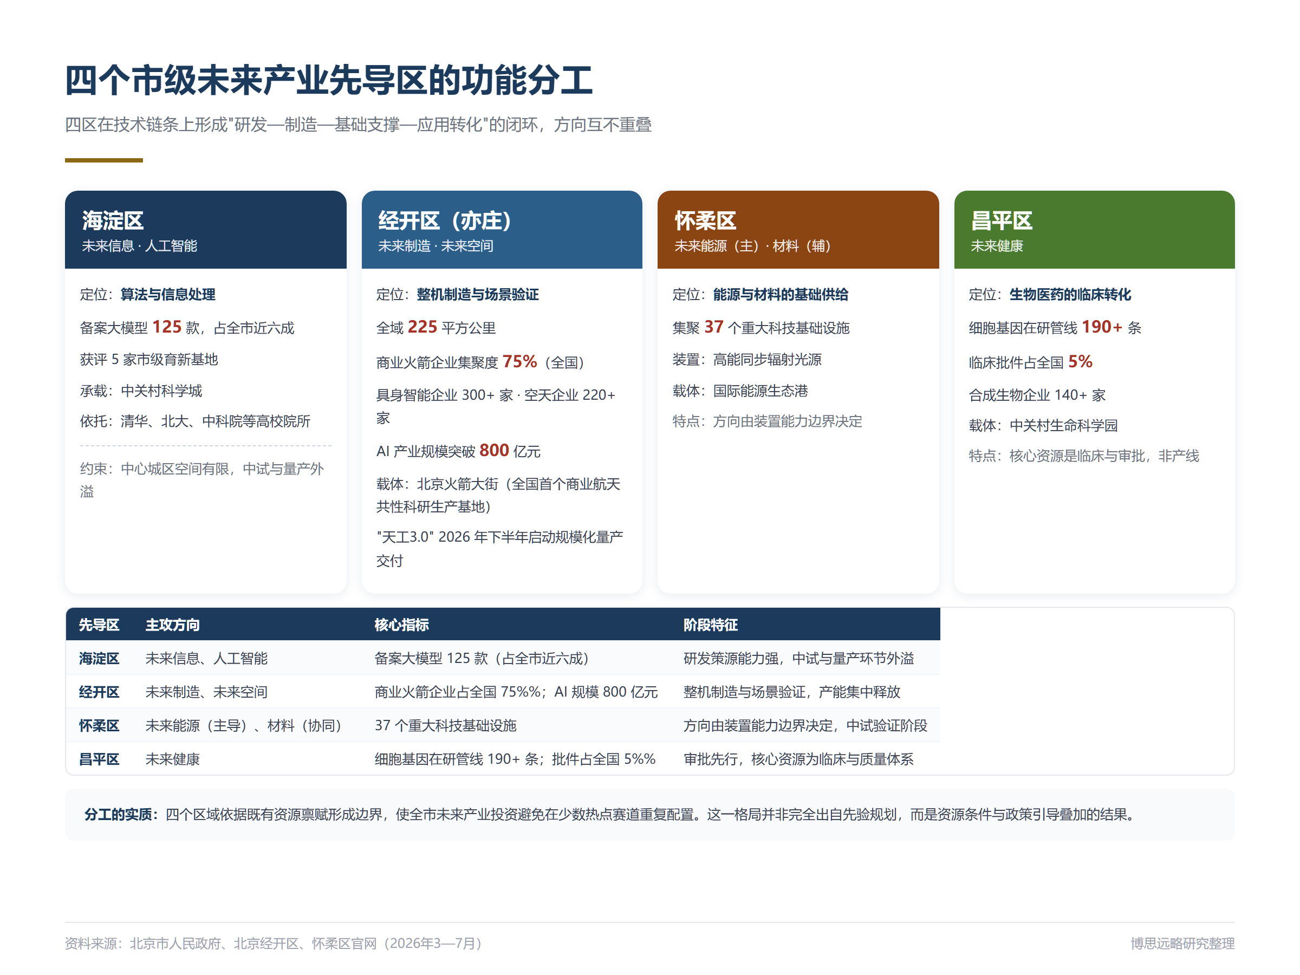
Task: Click 载体：北京火箭大街 text
Action: pyautogui.click(x=498, y=496)
